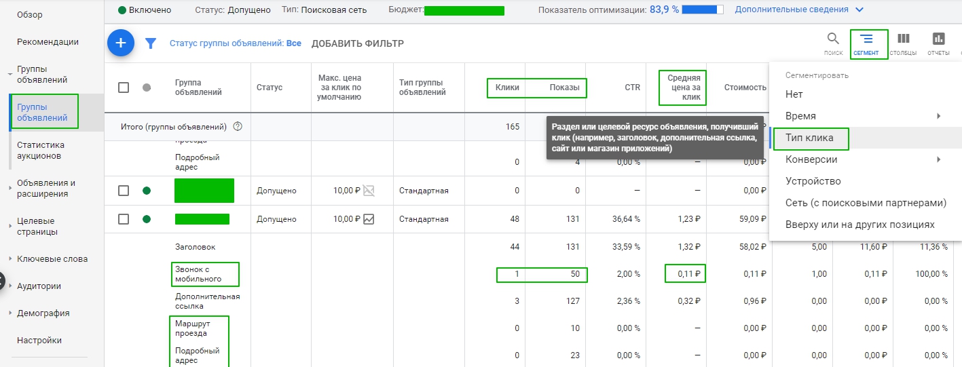Check the box for the zero-clicks ad group

pos(124,191)
